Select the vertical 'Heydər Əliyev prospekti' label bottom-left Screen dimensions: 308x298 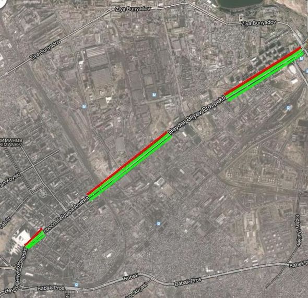click(x=16, y=270)
